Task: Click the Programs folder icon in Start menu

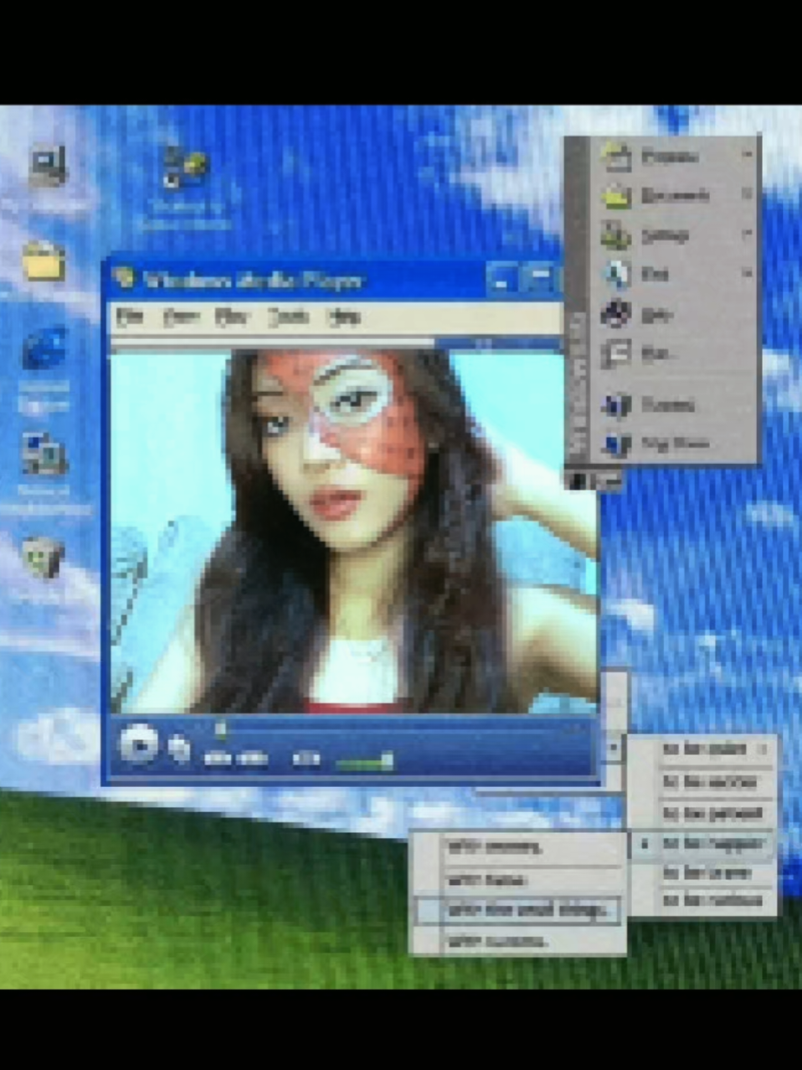Action: (617, 158)
